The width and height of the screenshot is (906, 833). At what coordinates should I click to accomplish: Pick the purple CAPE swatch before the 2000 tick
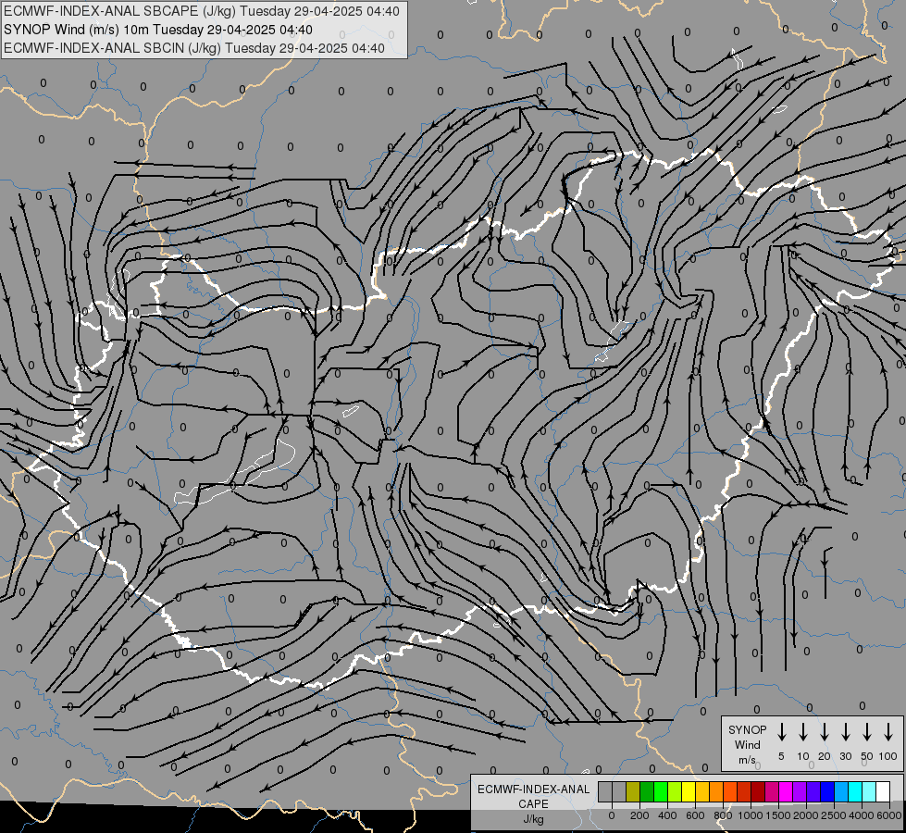[x=799, y=792]
